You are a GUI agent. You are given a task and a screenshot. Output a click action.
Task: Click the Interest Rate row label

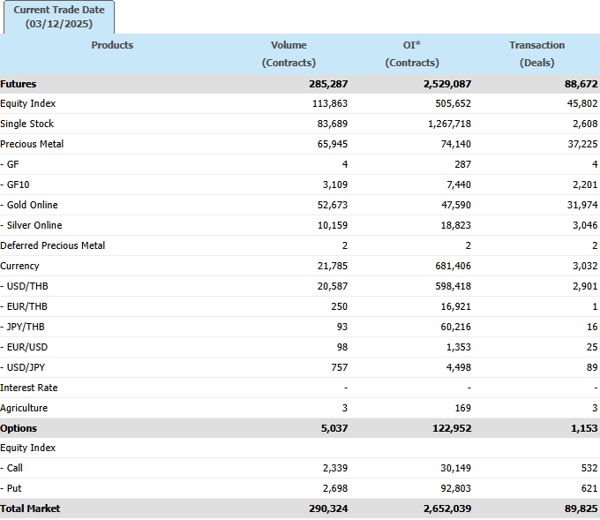tap(29, 388)
